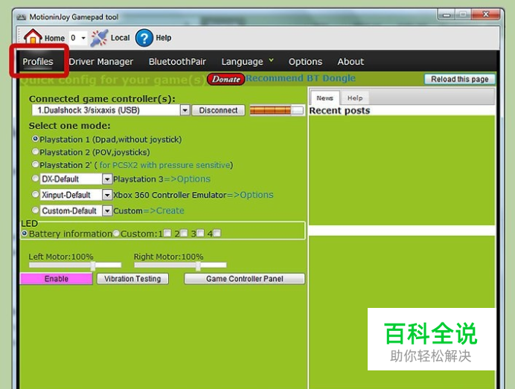Click the Home text label in toolbar

[x=54, y=39]
